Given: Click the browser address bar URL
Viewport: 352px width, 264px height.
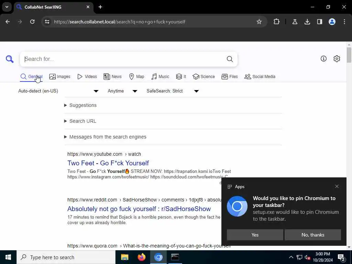Looking at the screenshot, I should 120,22.
